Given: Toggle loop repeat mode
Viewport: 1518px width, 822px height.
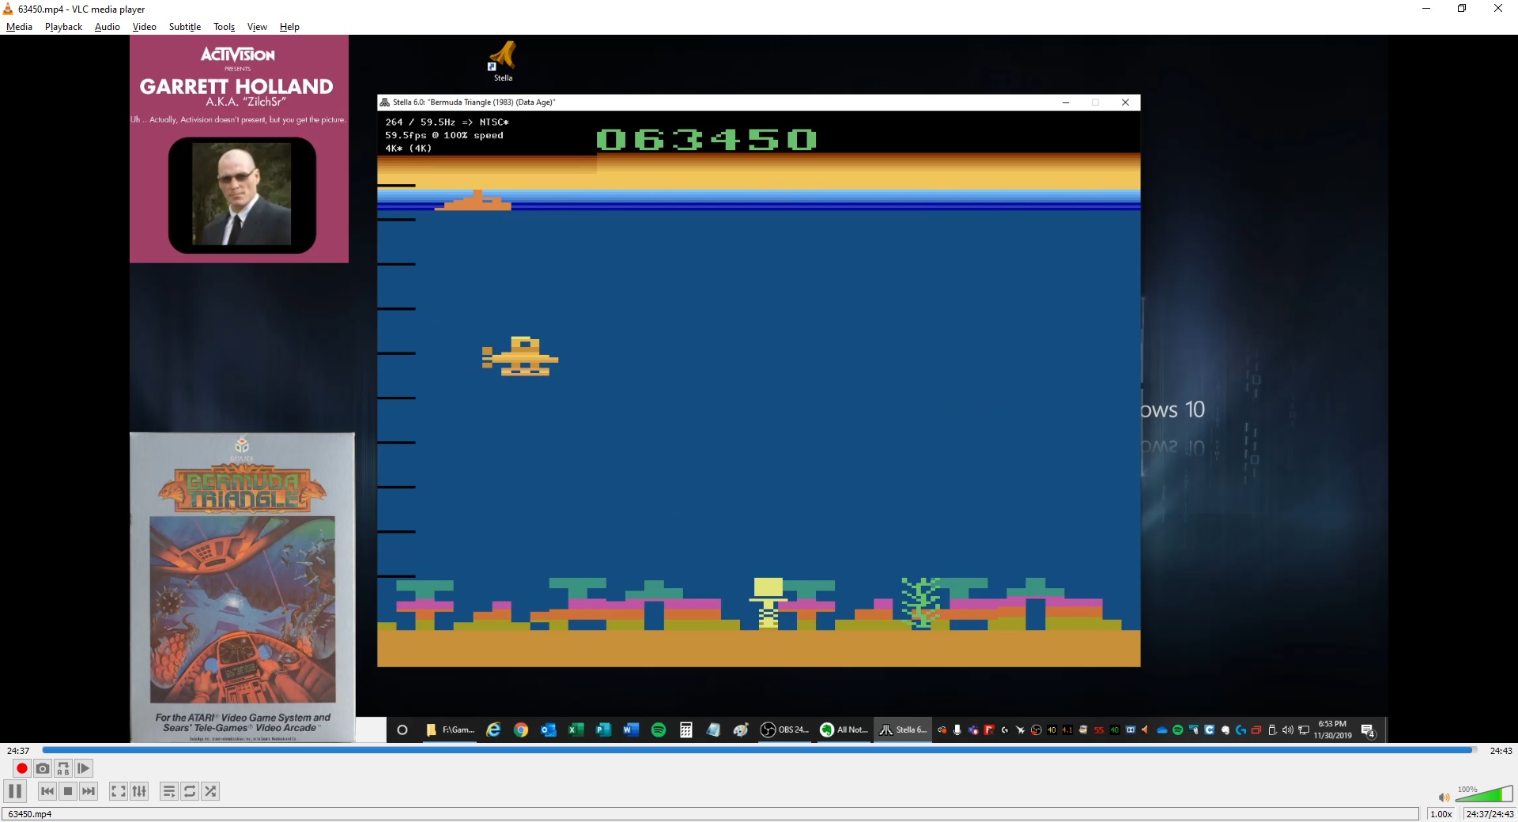Looking at the screenshot, I should pos(190,791).
